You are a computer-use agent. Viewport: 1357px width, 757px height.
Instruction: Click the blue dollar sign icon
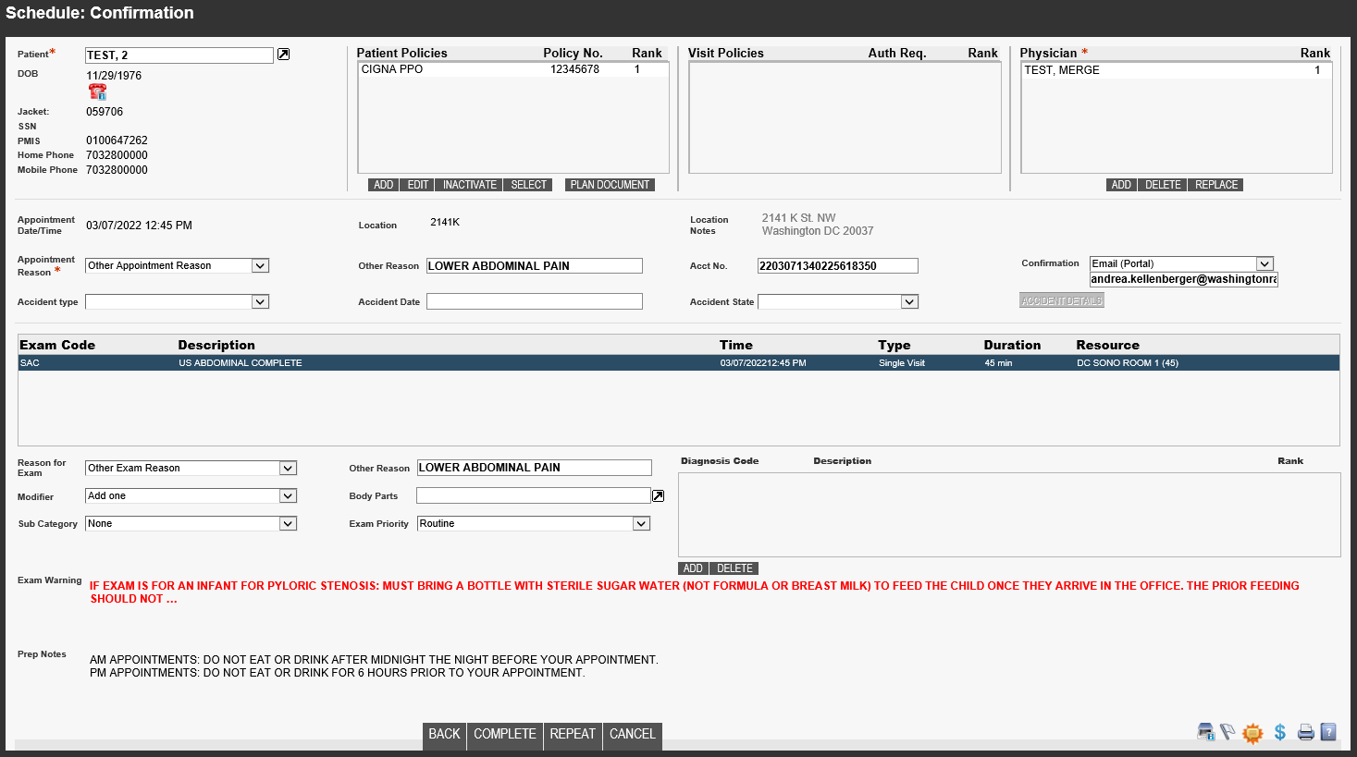pos(1280,732)
